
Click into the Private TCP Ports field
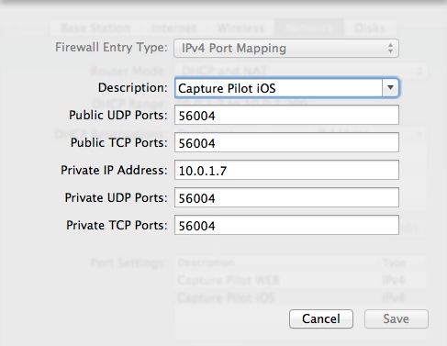click(x=286, y=225)
